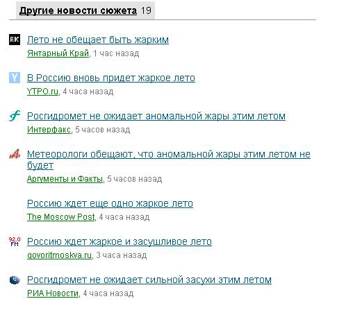Open headline Лето не обещает быть жарким
The image size is (337, 317).
pos(98,40)
